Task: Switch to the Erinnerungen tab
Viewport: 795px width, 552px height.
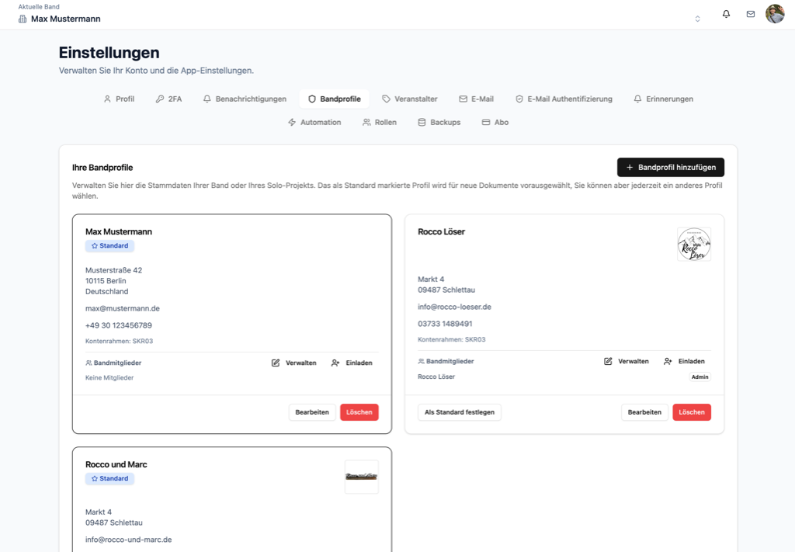Action: point(663,99)
